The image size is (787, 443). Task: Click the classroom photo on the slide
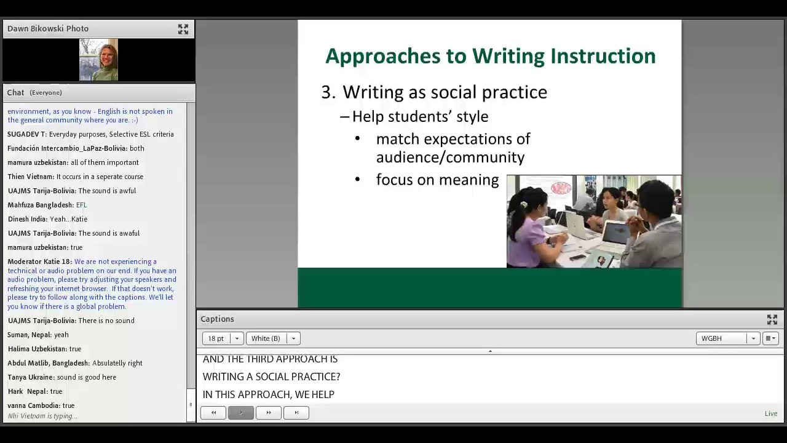click(x=594, y=221)
